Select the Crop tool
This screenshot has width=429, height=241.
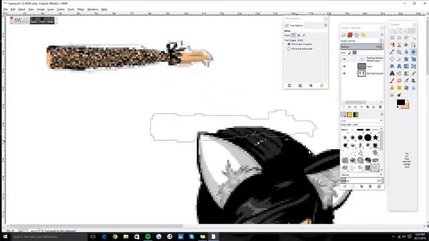400,59
